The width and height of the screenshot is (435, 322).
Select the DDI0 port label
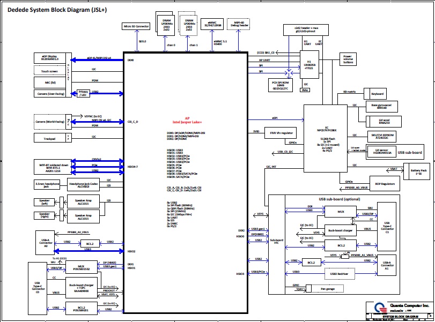coord(131,60)
